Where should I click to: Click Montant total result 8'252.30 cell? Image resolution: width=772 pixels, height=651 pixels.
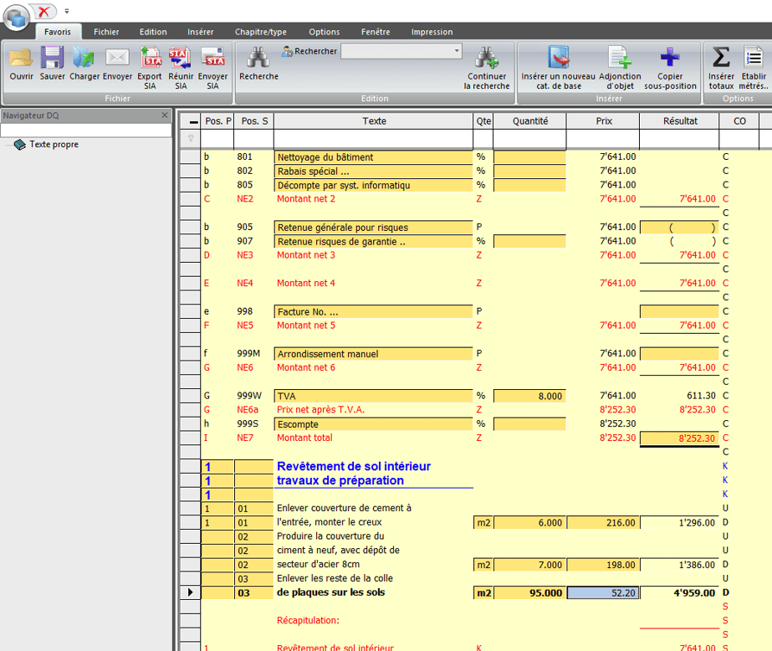click(x=679, y=438)
